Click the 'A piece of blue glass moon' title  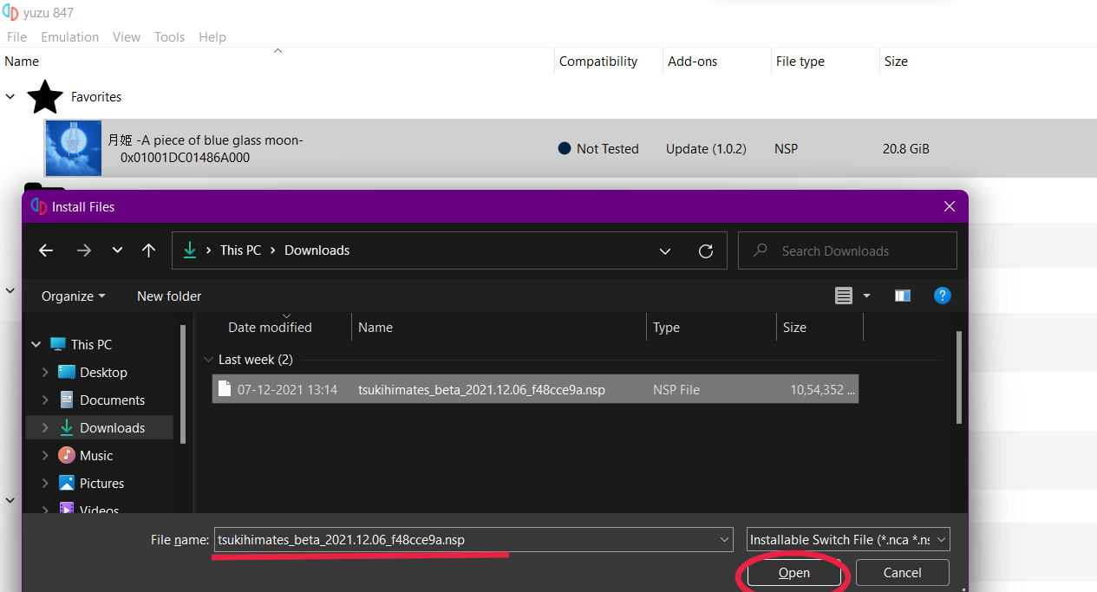206,140
